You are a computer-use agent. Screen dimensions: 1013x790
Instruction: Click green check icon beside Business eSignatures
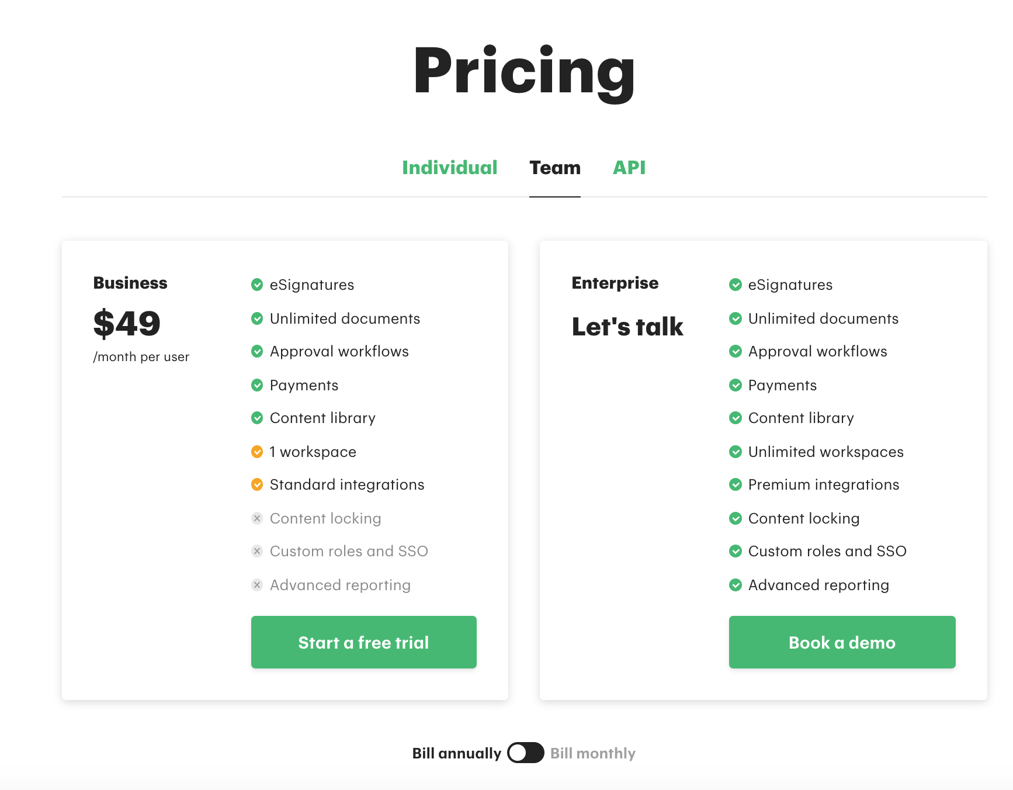[257, 285]
